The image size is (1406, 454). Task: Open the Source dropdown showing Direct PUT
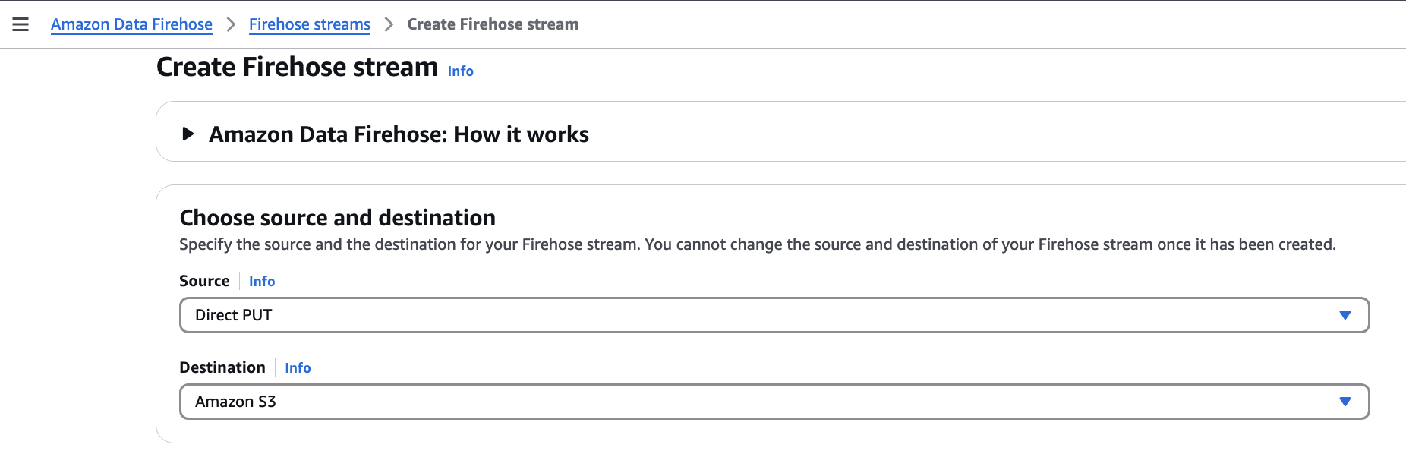point(774,315)
